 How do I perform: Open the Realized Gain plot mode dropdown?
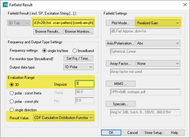click(158, 23)
